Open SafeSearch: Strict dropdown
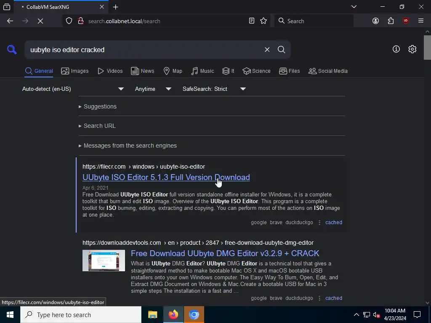Viewport: 431px width, 323px height. [214, 89]
